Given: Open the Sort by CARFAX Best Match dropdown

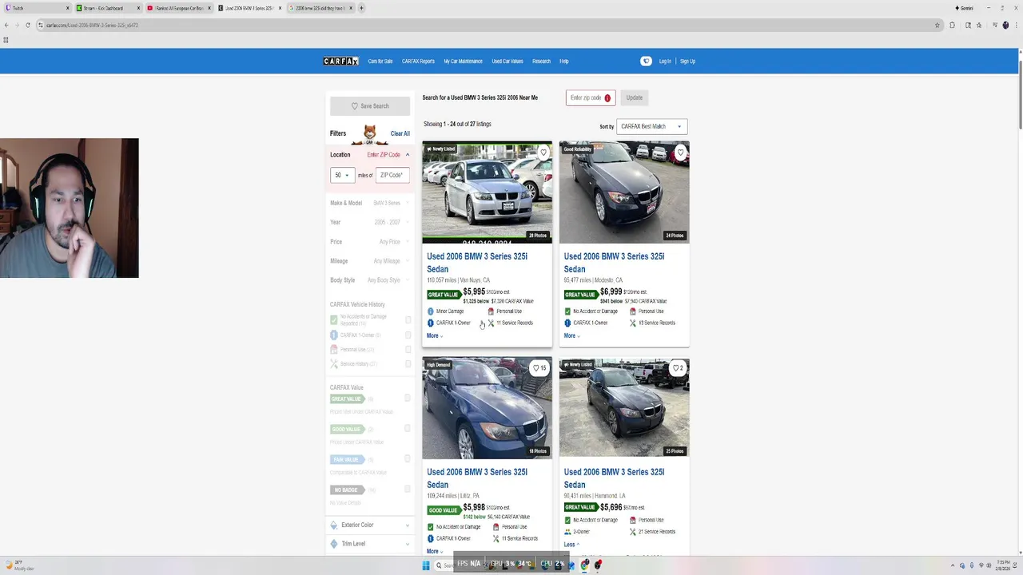Looking at the screenshot, I should (x=651, y=126).
